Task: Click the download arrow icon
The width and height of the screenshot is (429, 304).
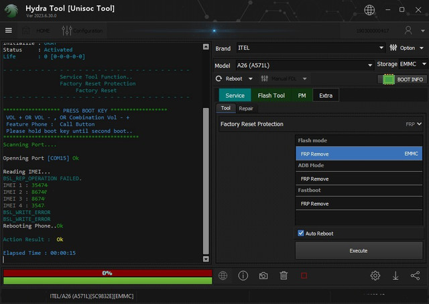Action: coord(395,276)
